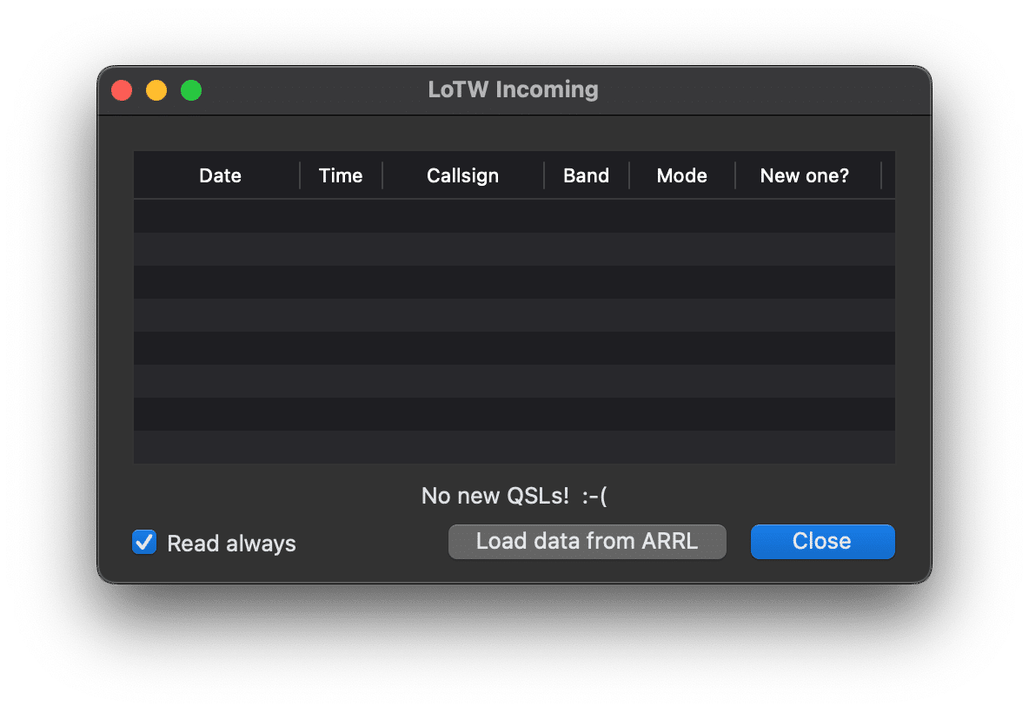Click the blue Close button
Screen dimensions: 1029x712
point(822,542)
